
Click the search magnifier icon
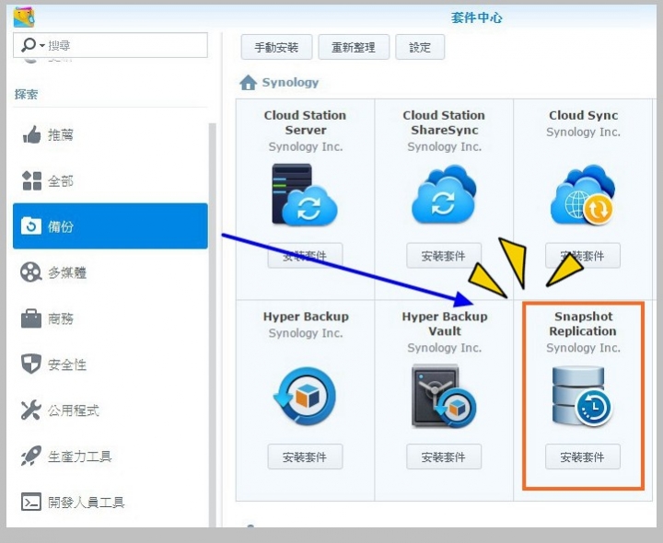pyautogui.click(x=29, y=44)
